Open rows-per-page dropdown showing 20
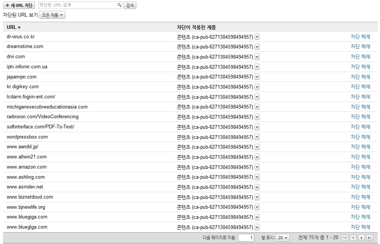The image size is (380, 244). click(283, 238)
